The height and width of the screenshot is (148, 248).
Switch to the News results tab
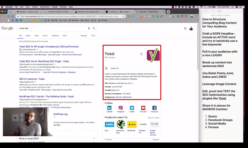pos(37,36)
